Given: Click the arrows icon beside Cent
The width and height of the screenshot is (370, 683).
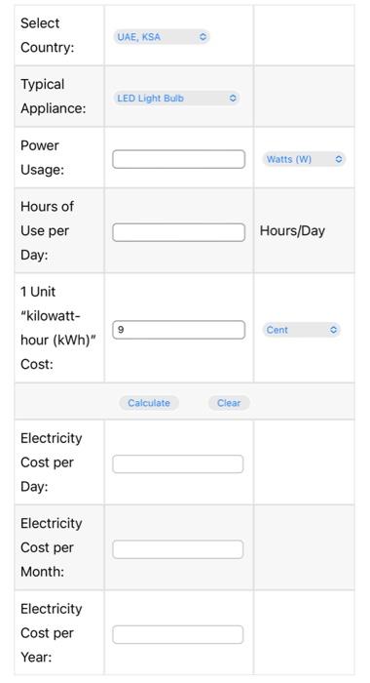Looking at the screenshot, I should pos(333,330).
